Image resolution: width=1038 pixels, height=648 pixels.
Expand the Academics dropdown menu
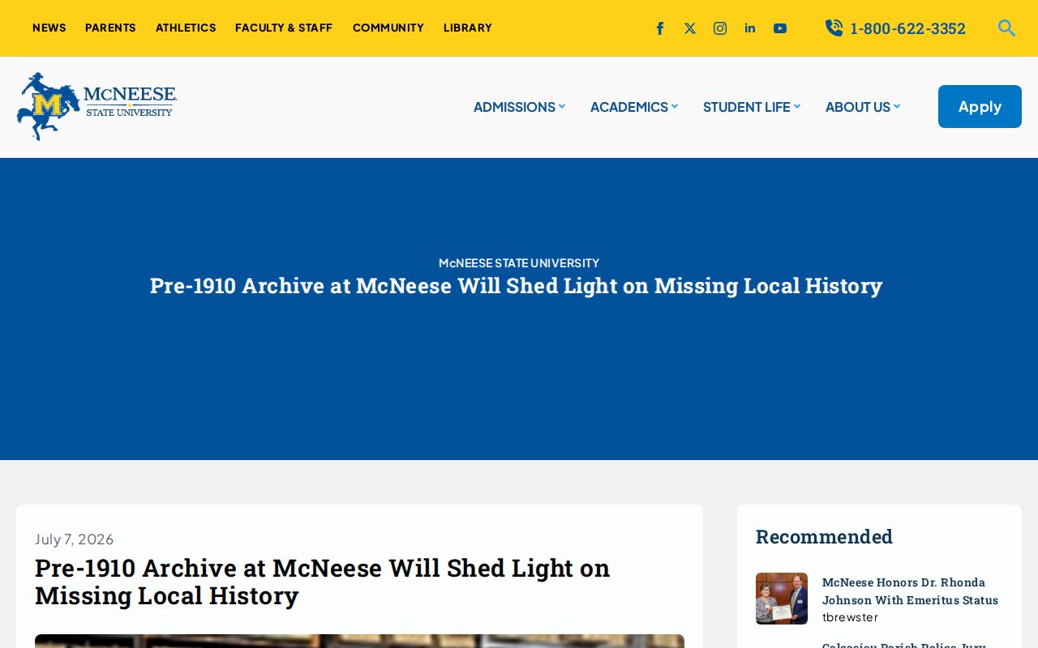634,107
